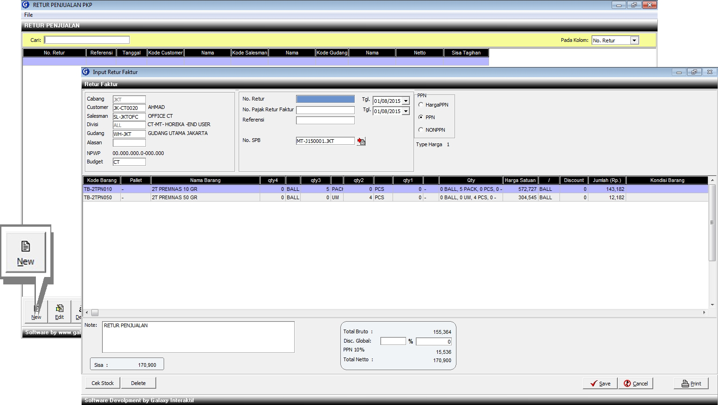Expand the No. Retur date picker
The width and height of the screenshot is (718, 405).
[406, 101]
